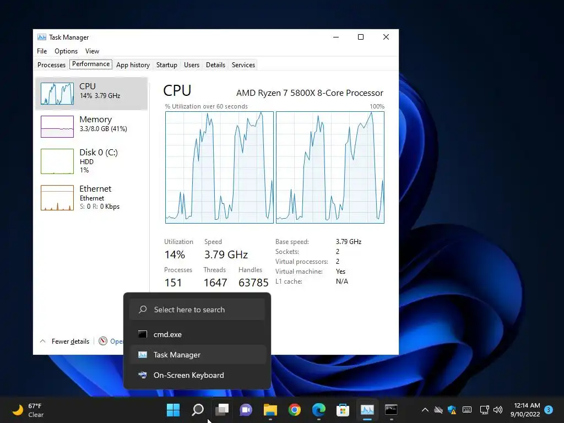Click the Resource Monitor gauge icon
564x423 pixels.
(x=103, y=341)
